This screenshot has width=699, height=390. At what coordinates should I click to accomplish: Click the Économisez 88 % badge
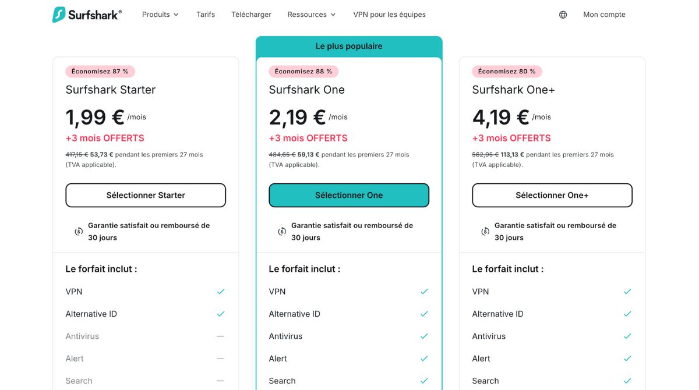(x=303, y=71)
